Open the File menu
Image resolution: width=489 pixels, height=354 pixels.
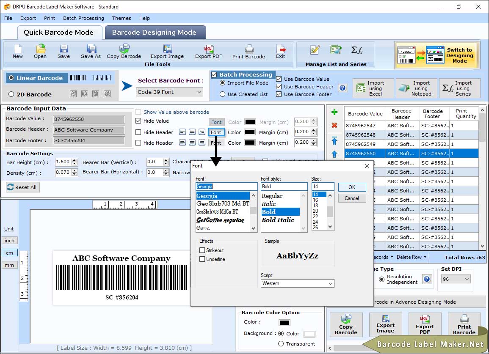[x=8, y=18]
